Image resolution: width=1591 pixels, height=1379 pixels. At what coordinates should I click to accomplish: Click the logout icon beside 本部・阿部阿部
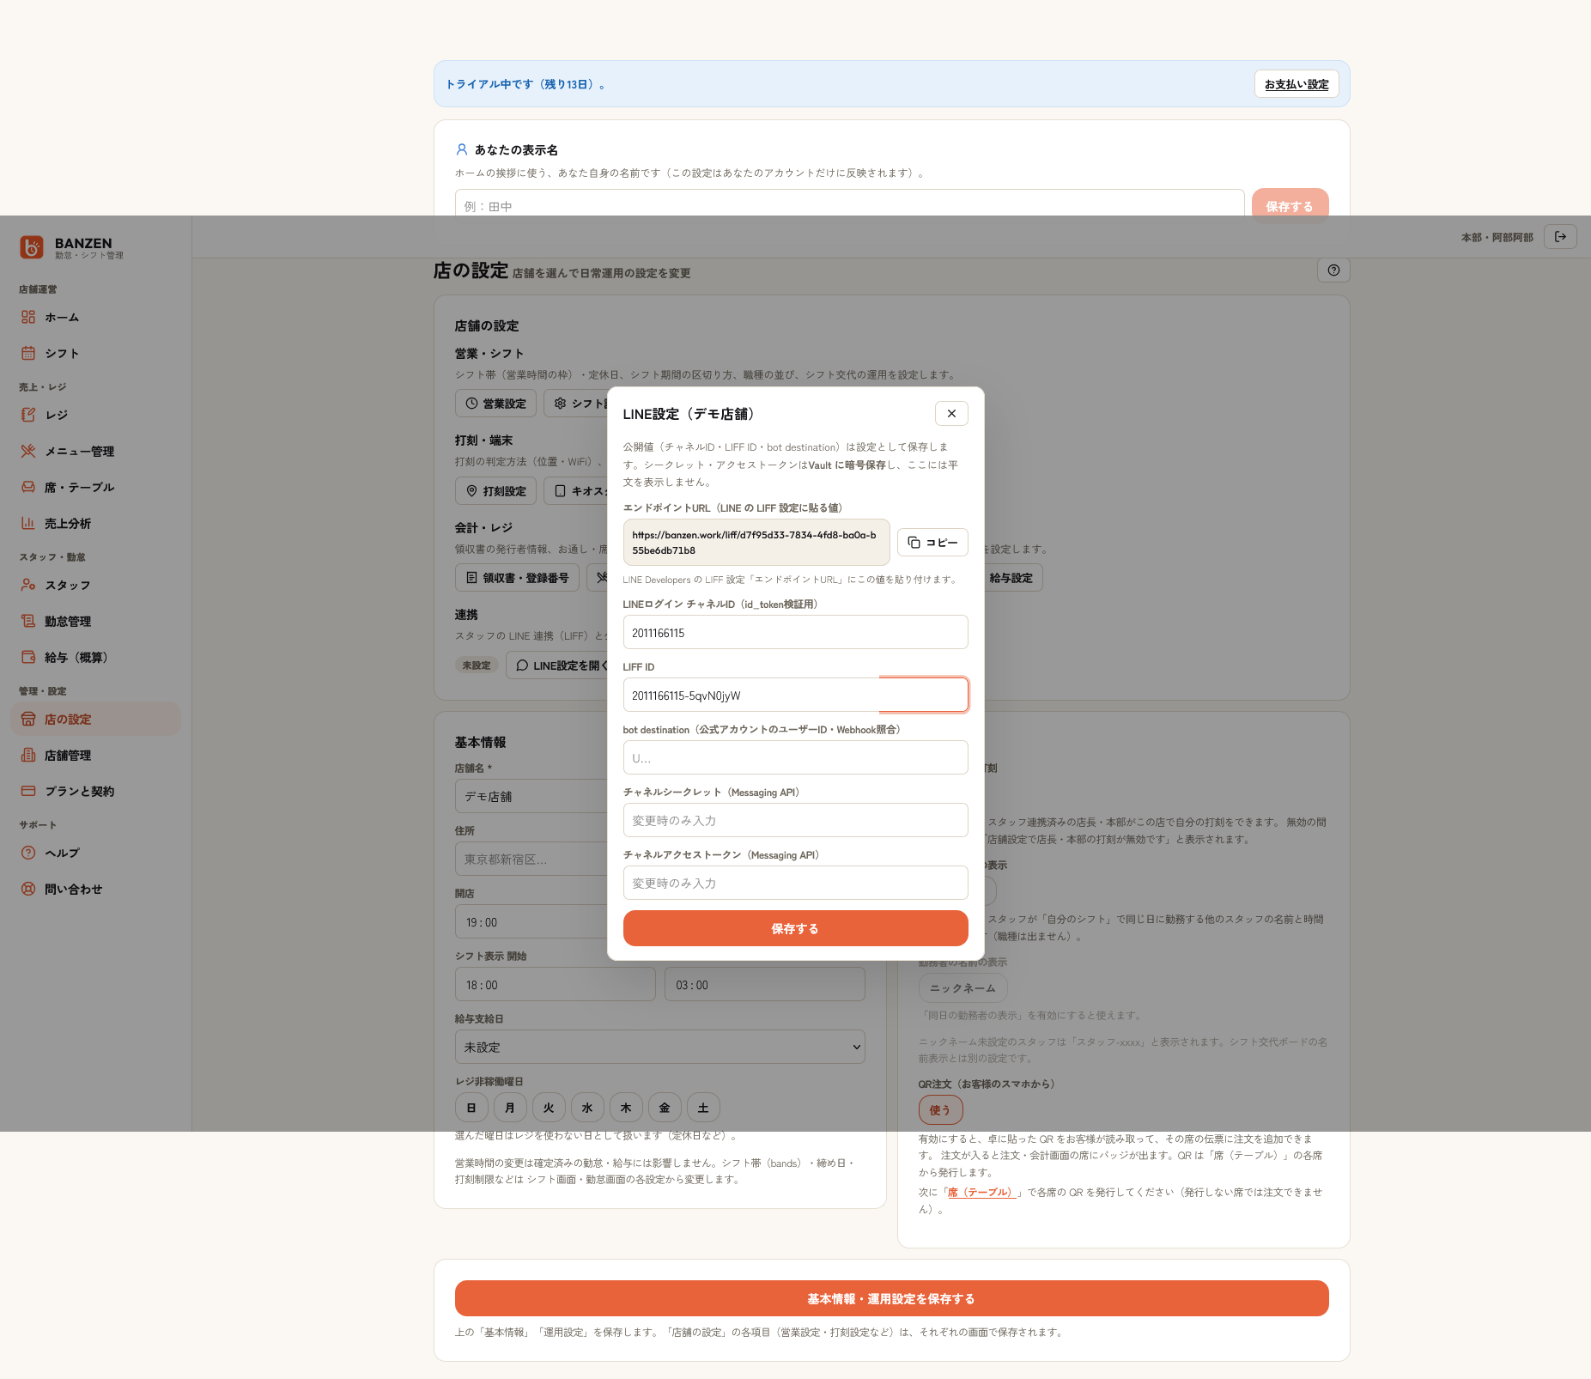[x=1560, y=237]
